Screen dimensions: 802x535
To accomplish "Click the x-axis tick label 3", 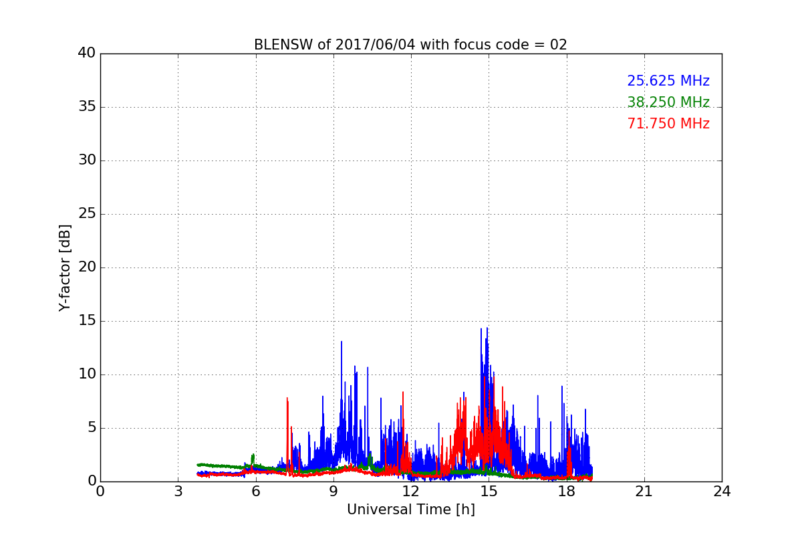I will (178, 491).
